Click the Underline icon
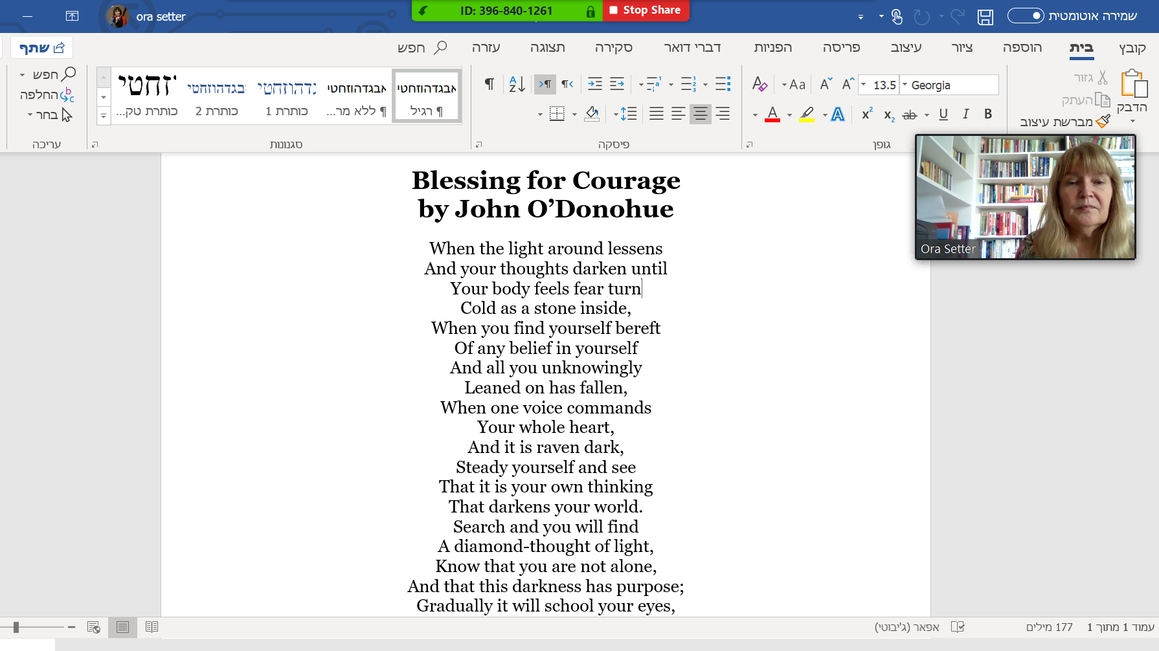This screenshot has width=1159, height=651. (x=943, y=114)
